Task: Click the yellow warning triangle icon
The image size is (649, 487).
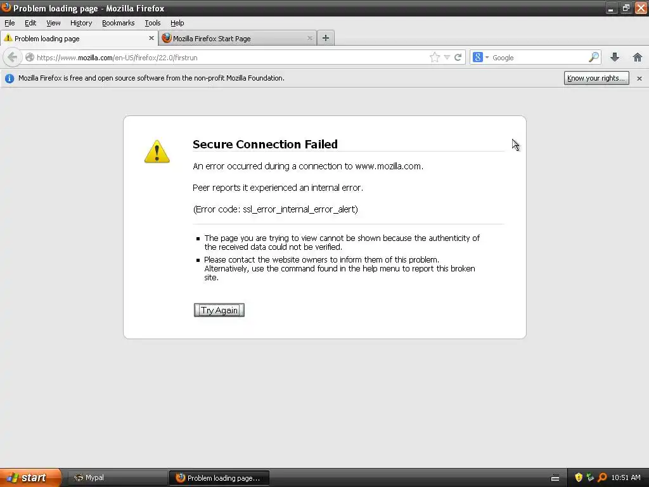Action: (x=157, y=152)
